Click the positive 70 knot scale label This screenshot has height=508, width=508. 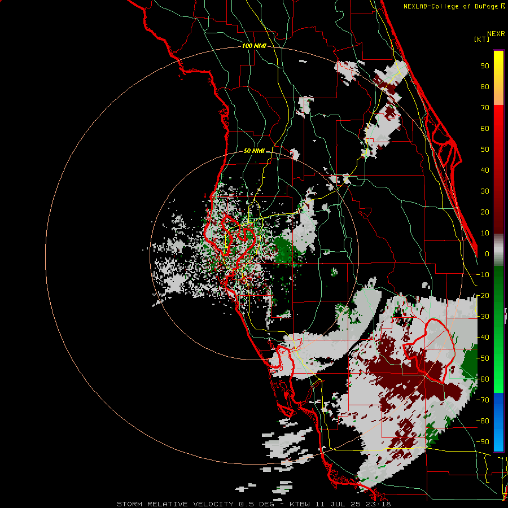pyautogui.click(x=485, y=108)
